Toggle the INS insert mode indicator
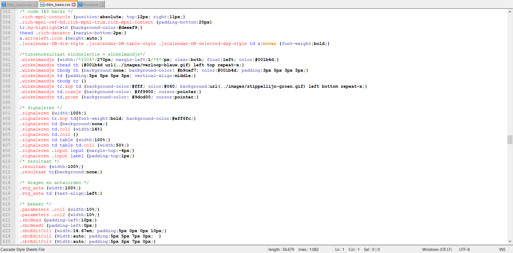This screenshot has height=253, width=513. (x=502, y=250)
